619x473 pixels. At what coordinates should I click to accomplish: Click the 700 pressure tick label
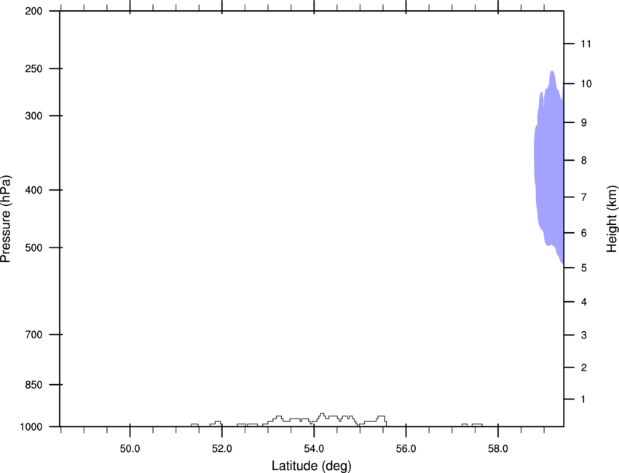pyautogui.click(x=33, y=335)
